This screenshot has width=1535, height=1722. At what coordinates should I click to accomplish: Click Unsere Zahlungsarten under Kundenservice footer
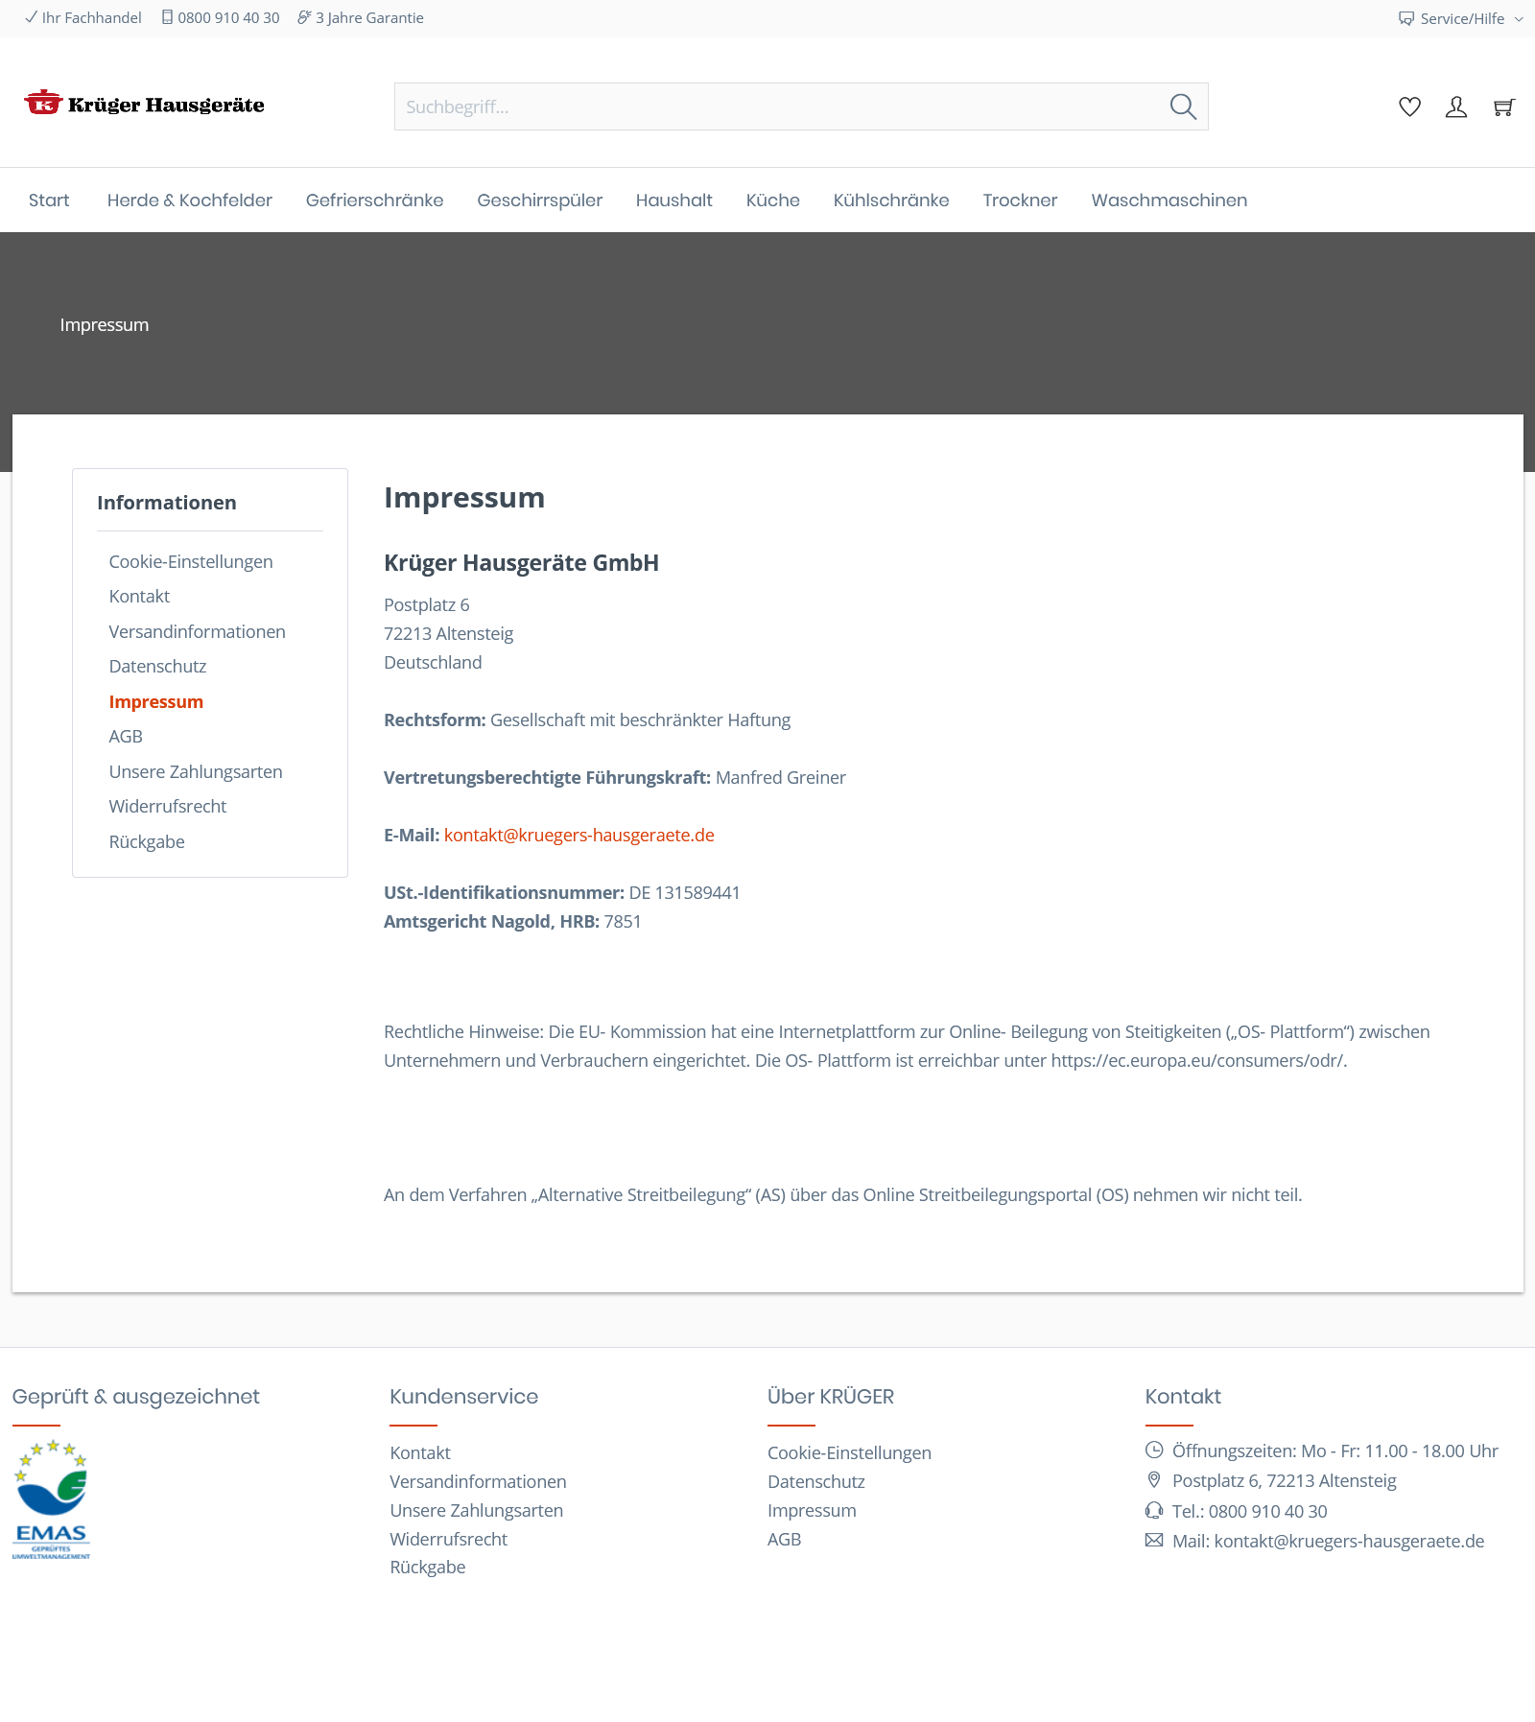point(477,1510)
